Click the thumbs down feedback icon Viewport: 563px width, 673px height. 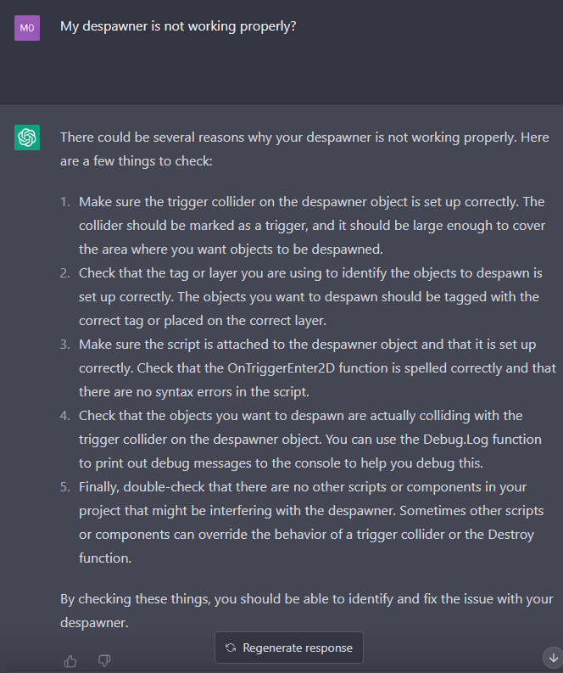click(x=104, y=661)
